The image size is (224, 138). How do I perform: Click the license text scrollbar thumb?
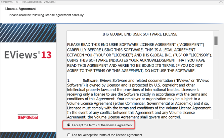pos(216,41)
